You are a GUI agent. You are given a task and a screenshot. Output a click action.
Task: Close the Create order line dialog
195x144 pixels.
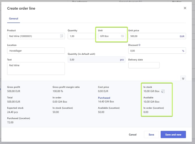[185, 8]
